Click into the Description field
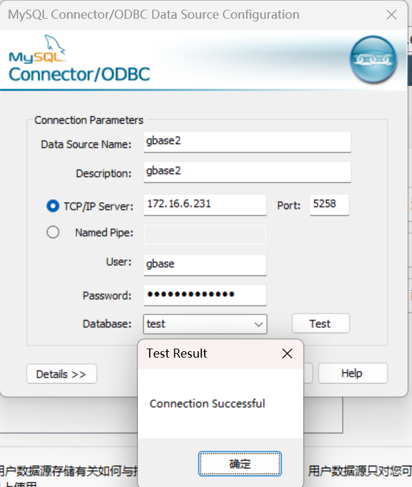412x487 pixels. pos(247,172)
